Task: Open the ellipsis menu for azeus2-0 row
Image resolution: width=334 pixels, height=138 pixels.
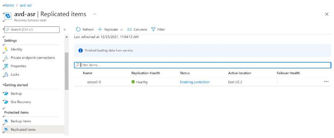Action: (326, 82)
